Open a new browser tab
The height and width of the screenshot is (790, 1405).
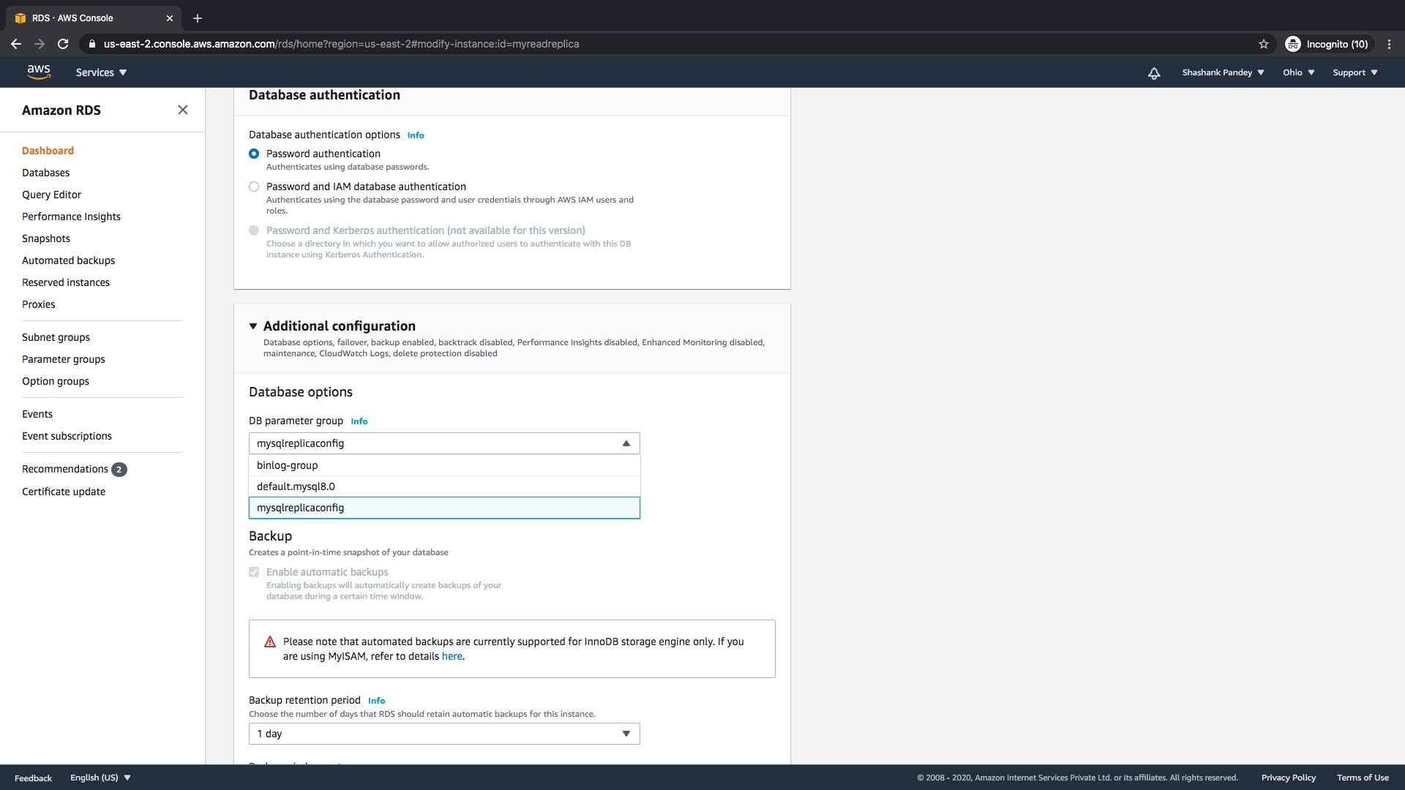[198, 18]
